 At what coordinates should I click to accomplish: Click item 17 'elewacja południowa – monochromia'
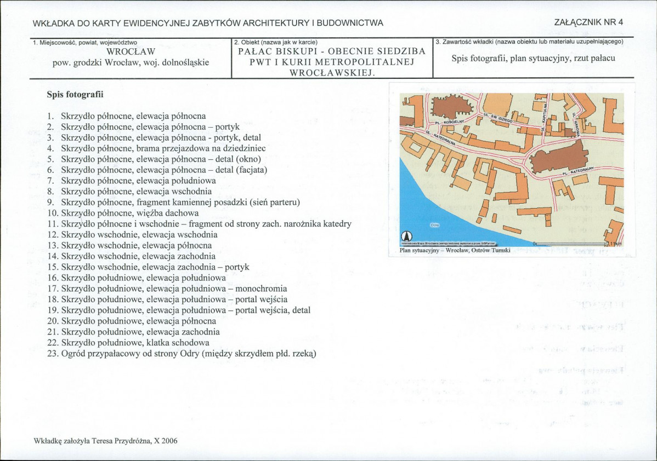point(217,289)
